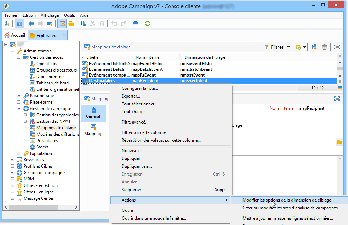Click the tree horizontal scrollbar
Image resolution: width=348 pixels, height=225 pixels.
(x=34, y=207)
